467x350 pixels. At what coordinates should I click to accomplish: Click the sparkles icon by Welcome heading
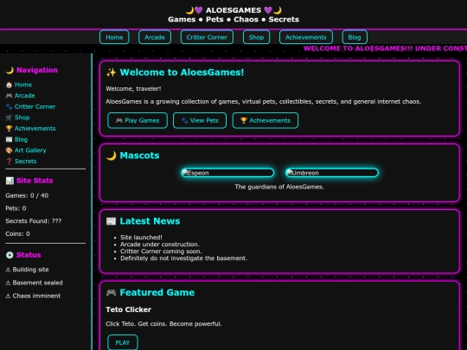coord(111,73)
